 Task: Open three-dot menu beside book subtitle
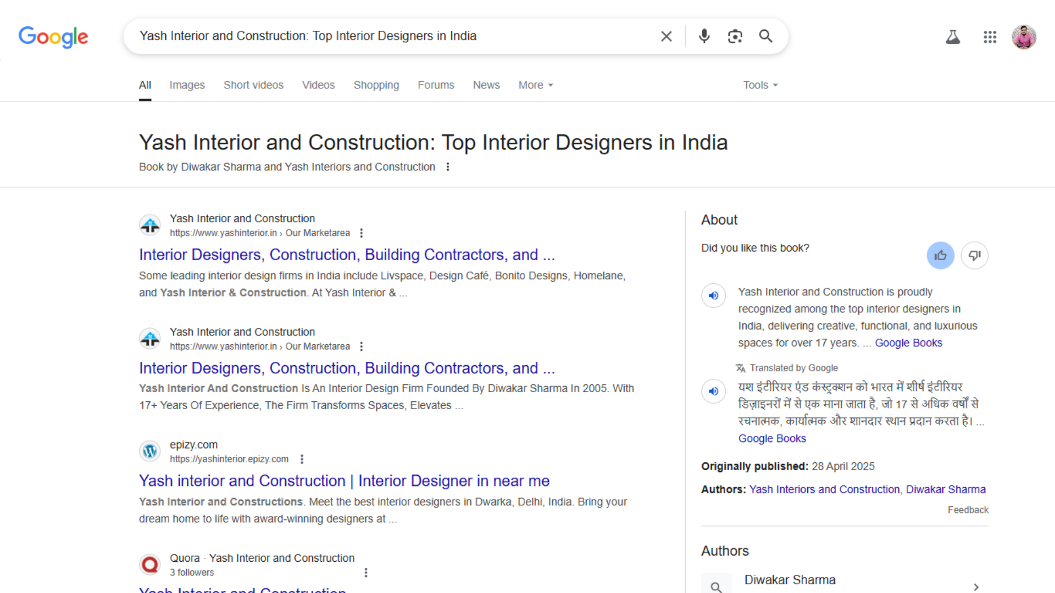point(448,167)
